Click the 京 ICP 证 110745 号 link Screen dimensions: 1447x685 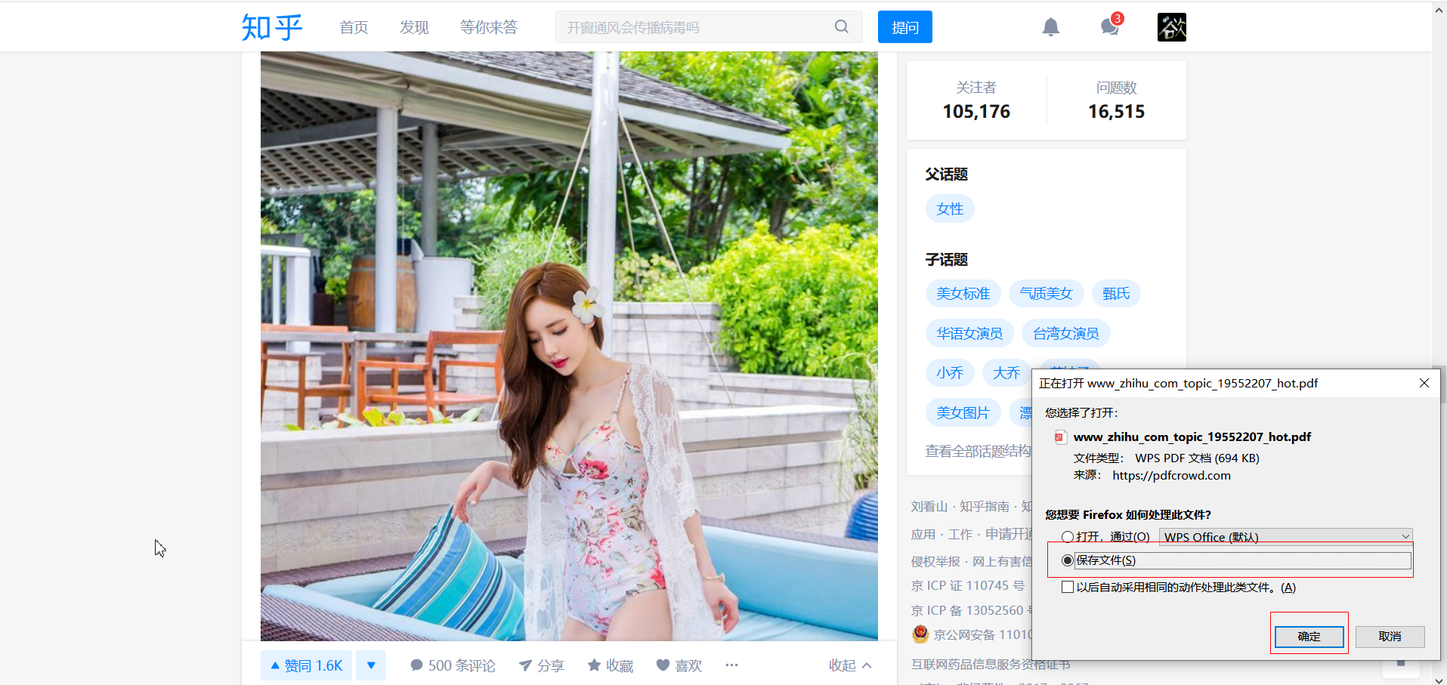[968, 585]
